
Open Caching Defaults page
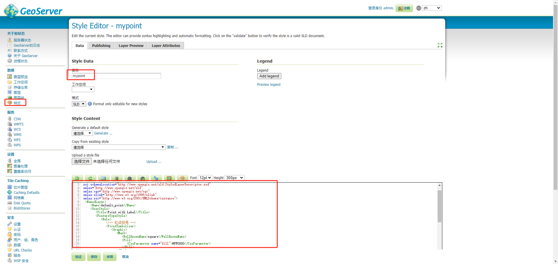click(x=26, y=193)
